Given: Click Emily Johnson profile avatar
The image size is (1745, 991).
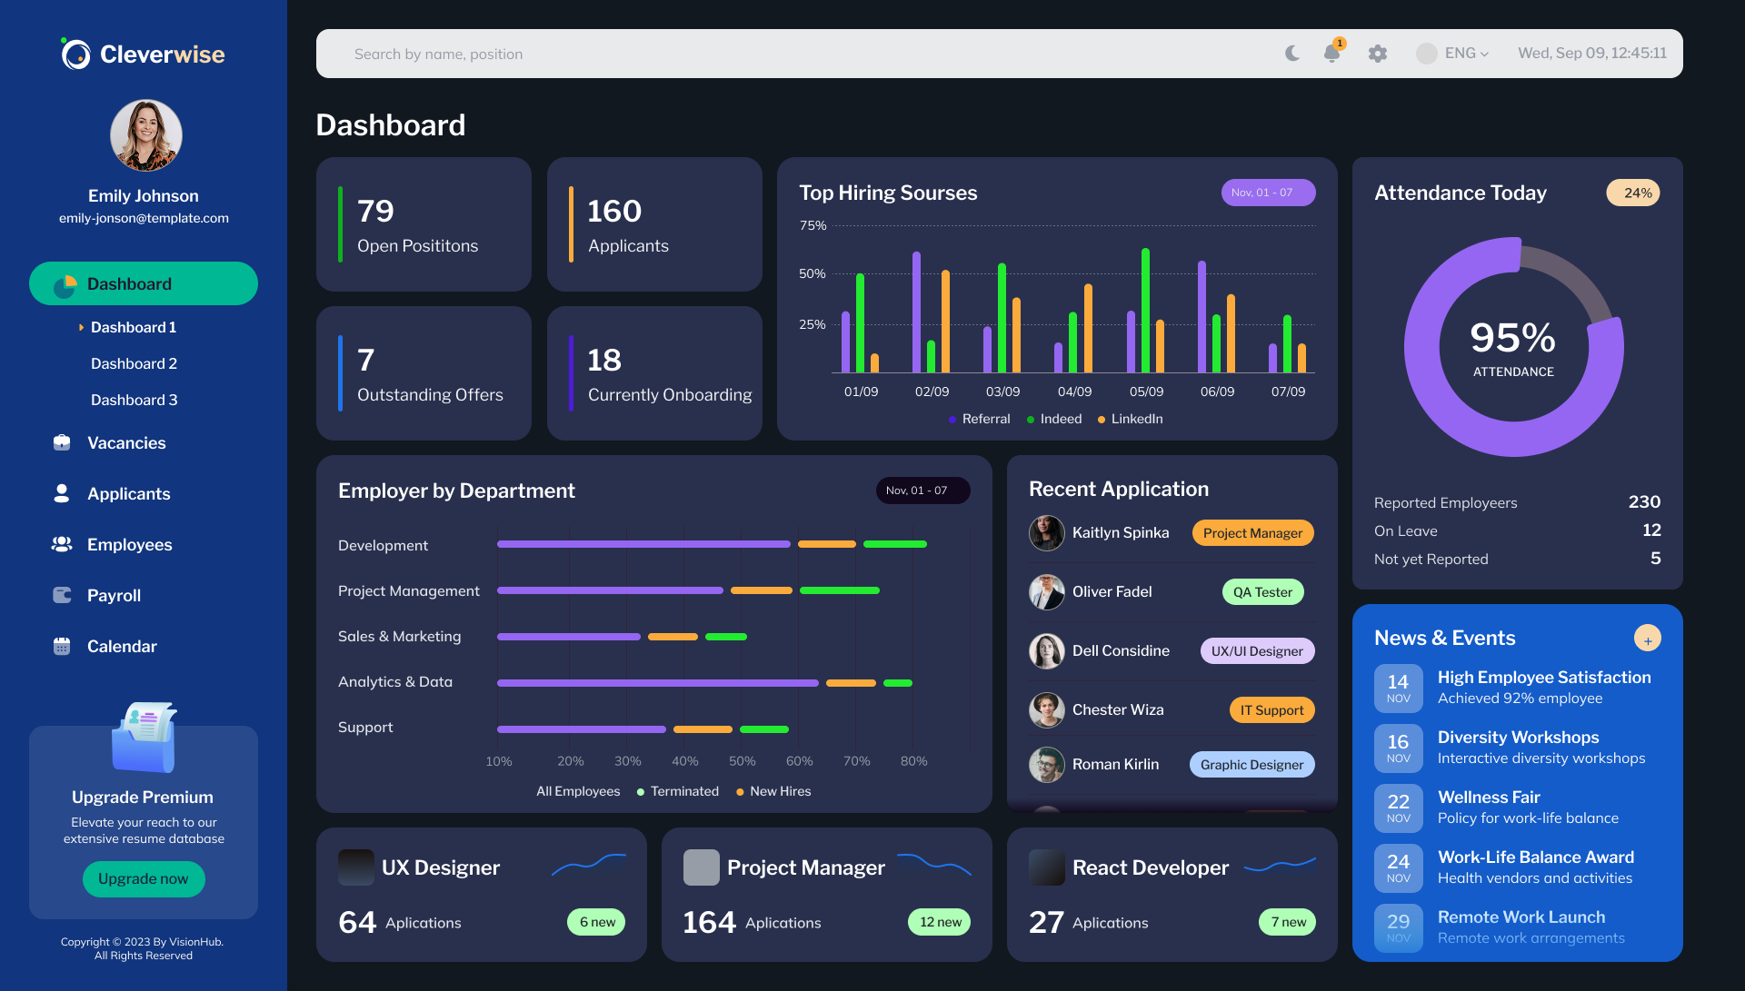Looking at the screenshot, I should 146,135.
